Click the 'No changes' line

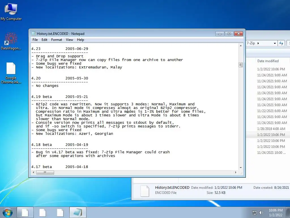click(x=45, y=86)
